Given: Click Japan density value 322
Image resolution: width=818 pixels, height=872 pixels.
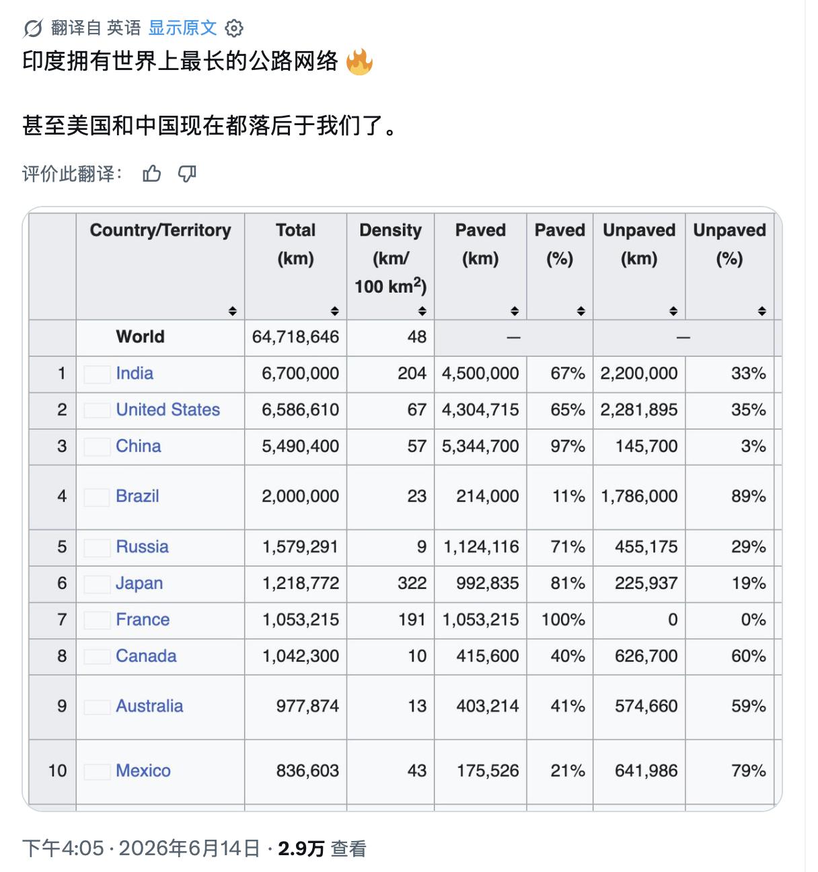Looking at the screenshot, I should 412,583.
